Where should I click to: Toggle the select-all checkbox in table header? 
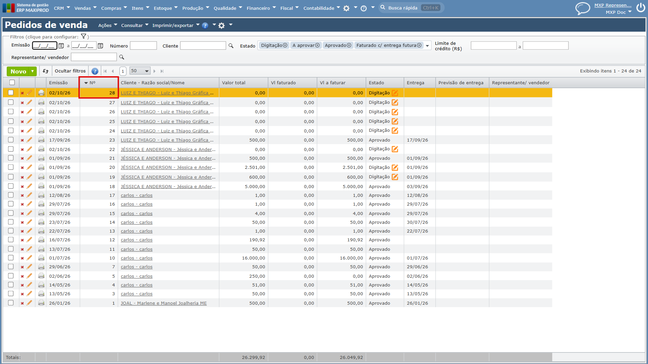pos(12,83)
